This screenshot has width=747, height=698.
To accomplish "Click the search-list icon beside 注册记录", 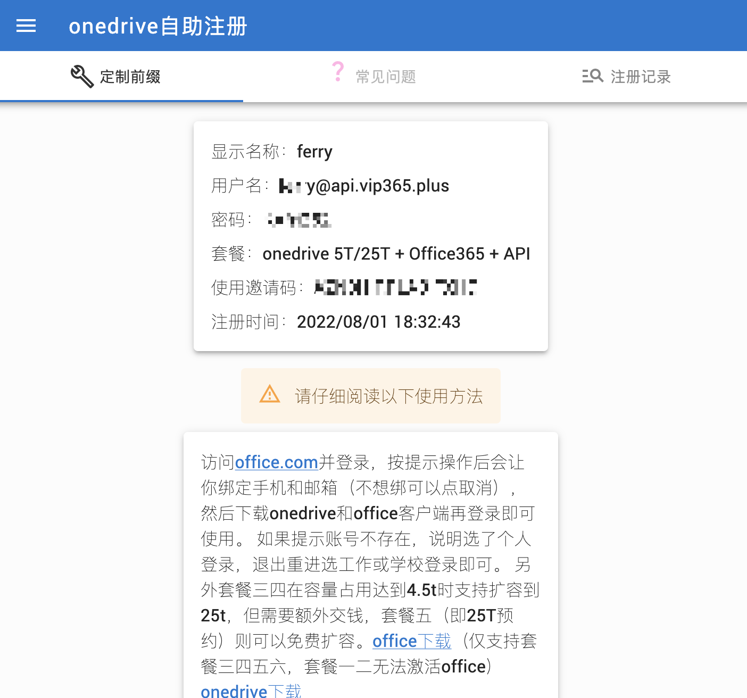I will point(592,76).
